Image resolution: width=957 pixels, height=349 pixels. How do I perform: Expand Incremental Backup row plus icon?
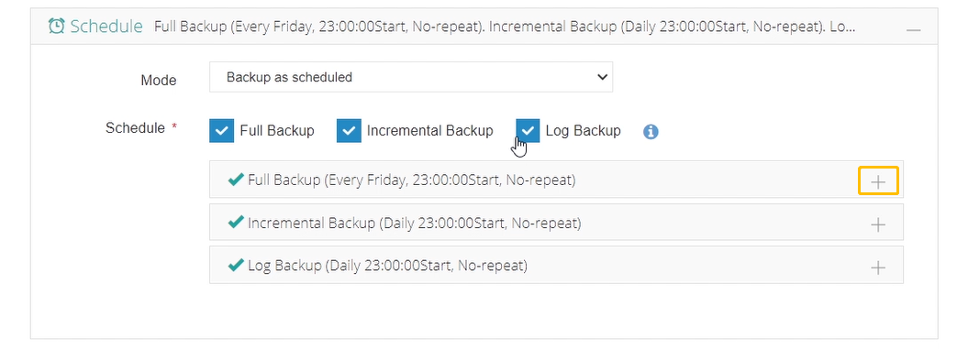[878, 224]
